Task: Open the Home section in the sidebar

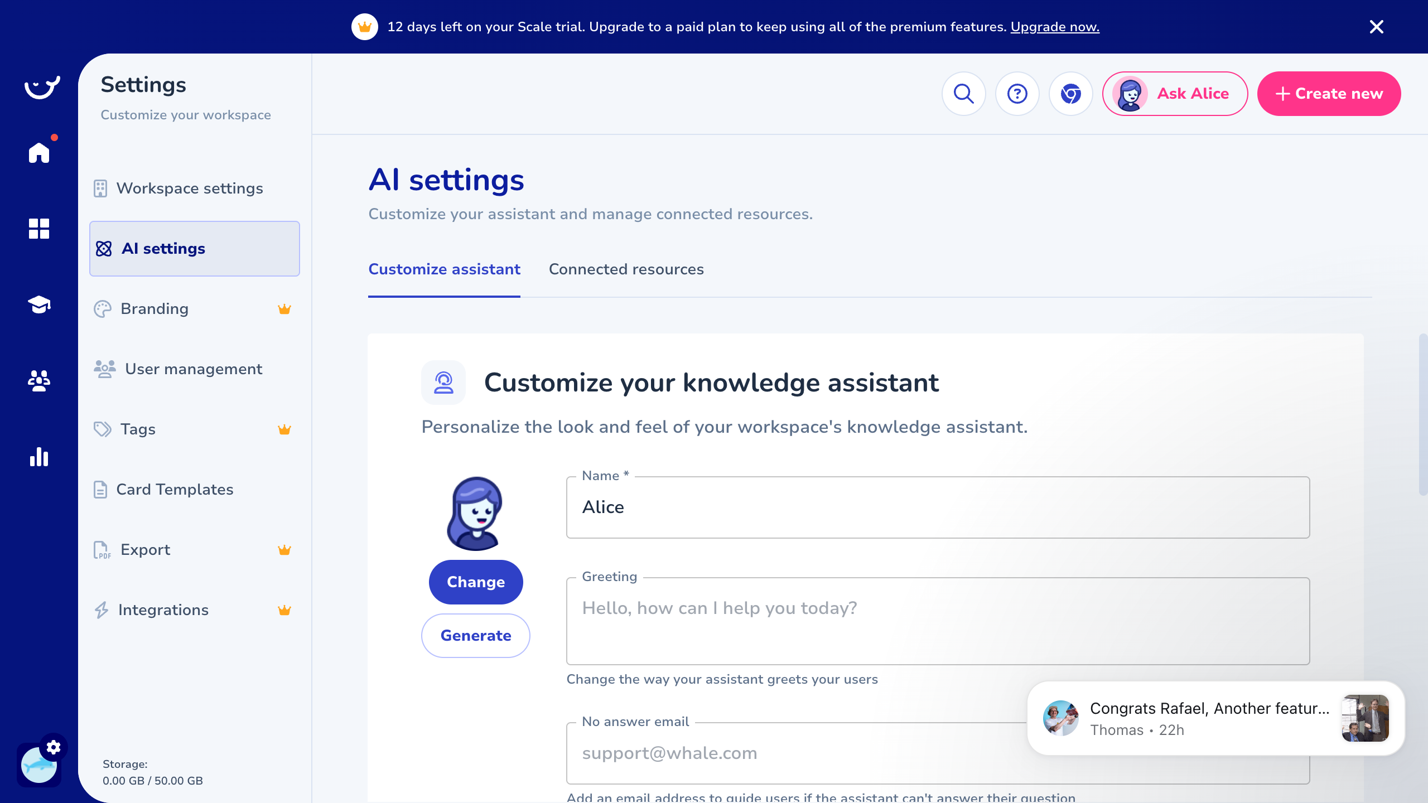Action: click(x=38, y=152)
